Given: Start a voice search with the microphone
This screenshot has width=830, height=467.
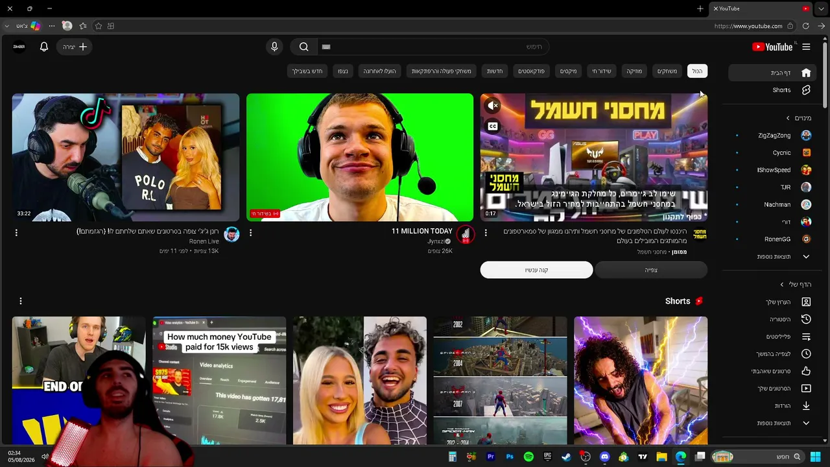Looking at the screenshot, I should [x=274, y=47].
